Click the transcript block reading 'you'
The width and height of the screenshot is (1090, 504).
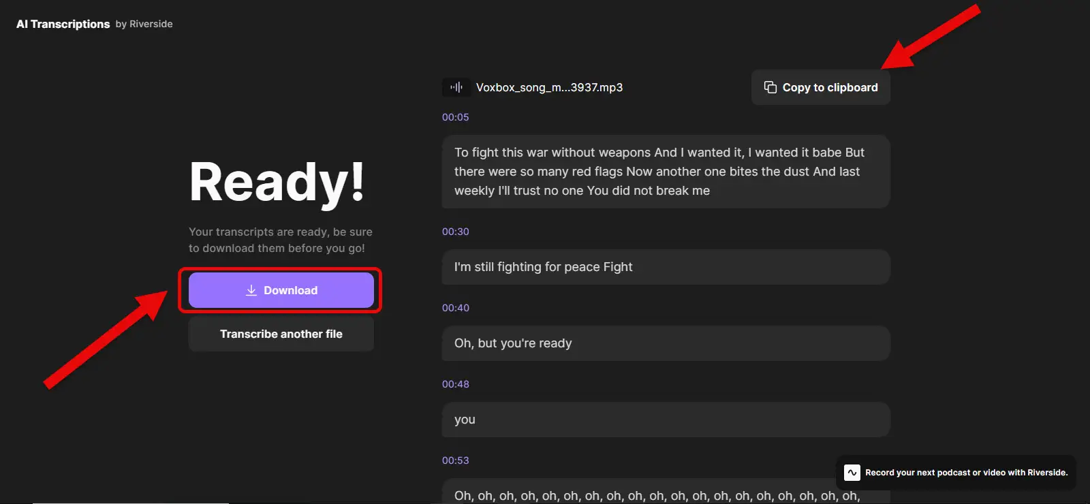click(x=666, y=420)
